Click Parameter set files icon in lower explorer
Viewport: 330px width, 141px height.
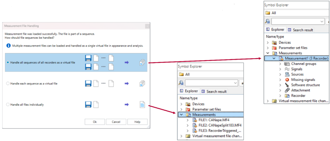point(188,110)
